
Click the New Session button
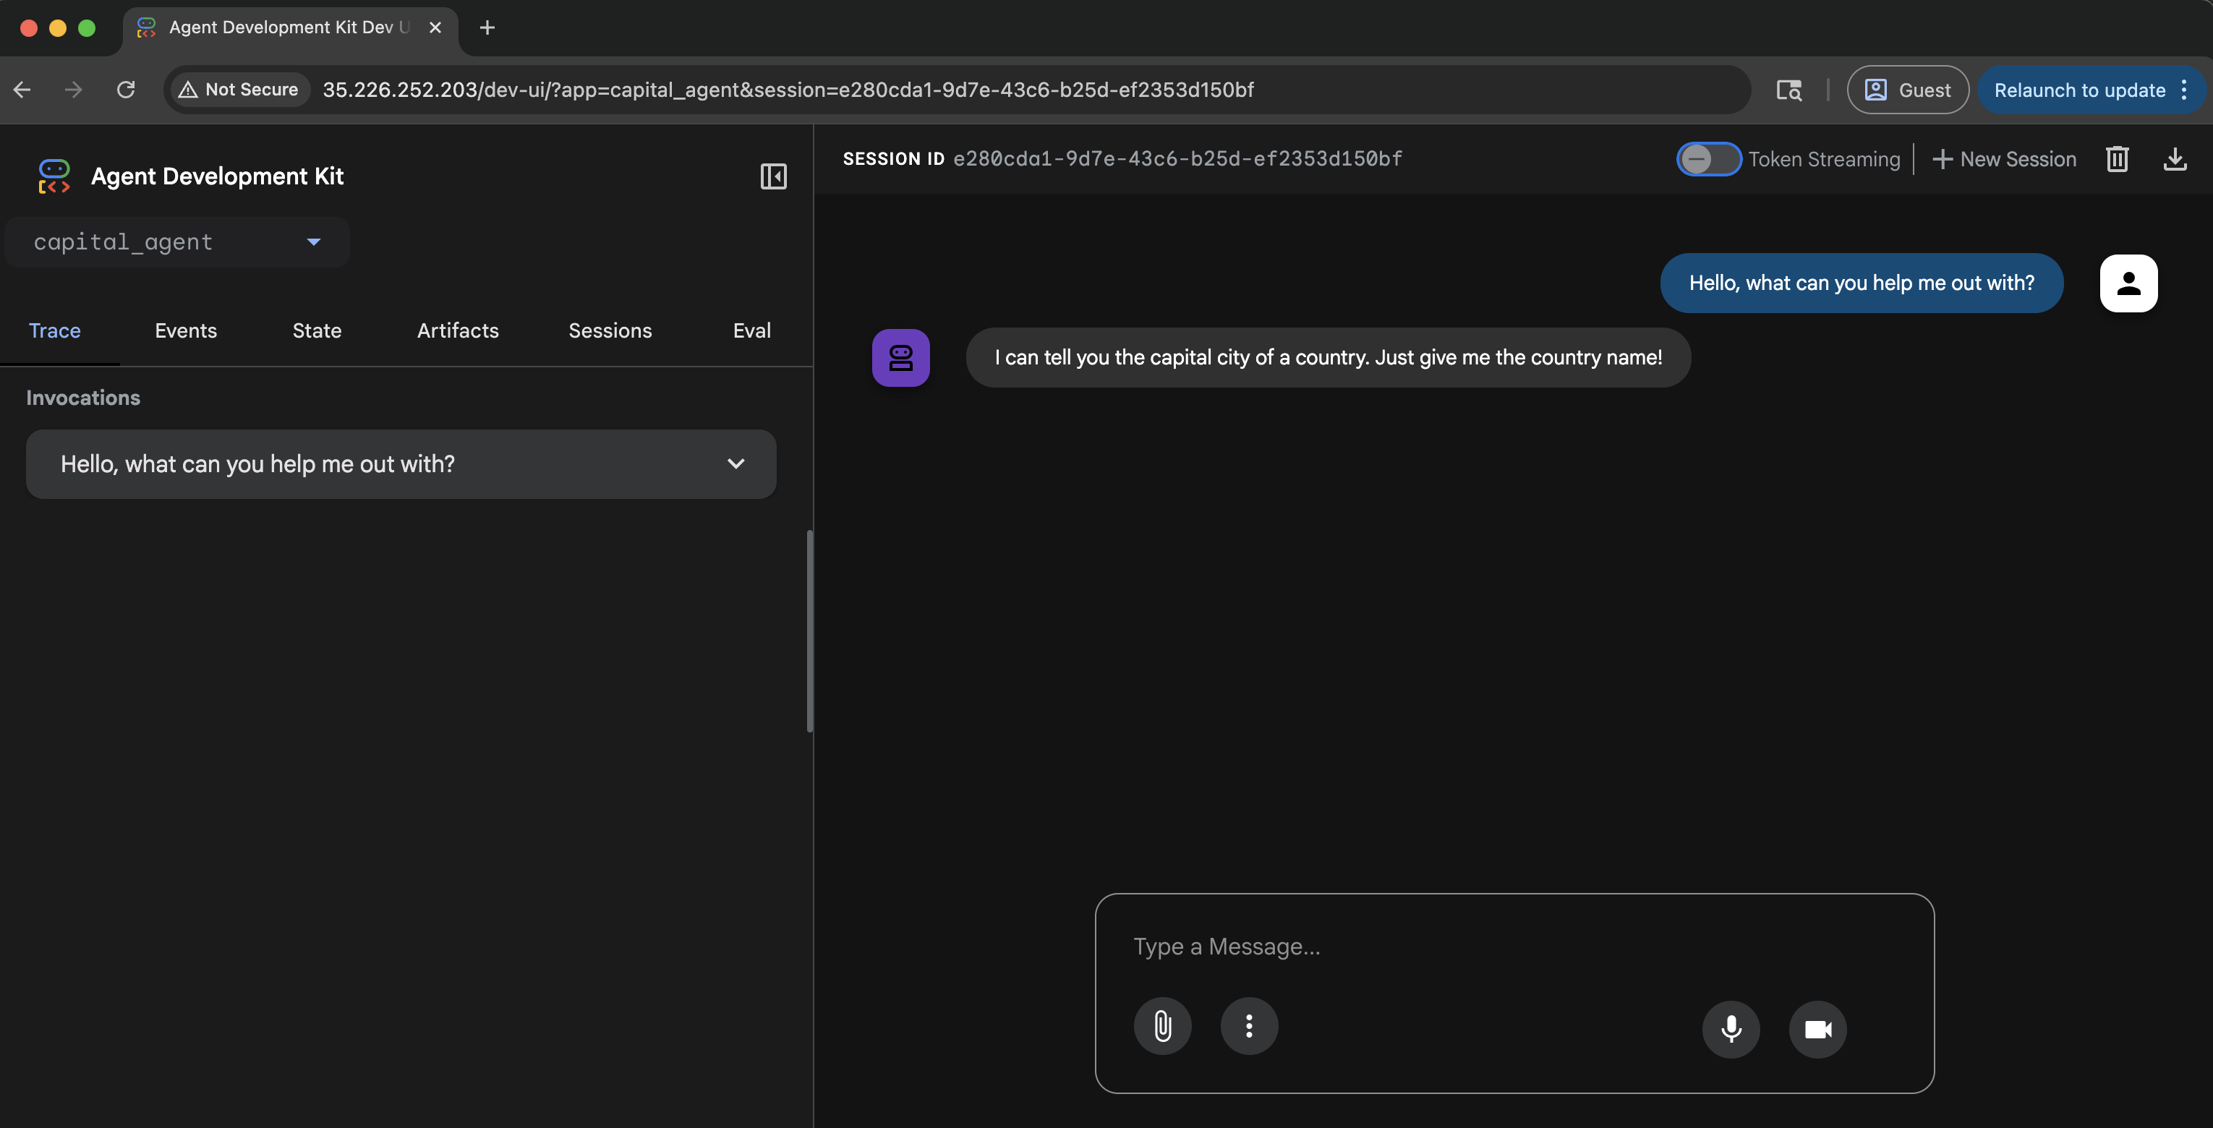[2003, 159]
